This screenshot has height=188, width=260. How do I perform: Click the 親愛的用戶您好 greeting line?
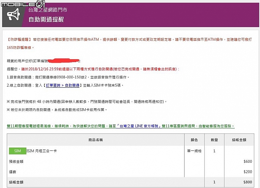tap(44, 61)
